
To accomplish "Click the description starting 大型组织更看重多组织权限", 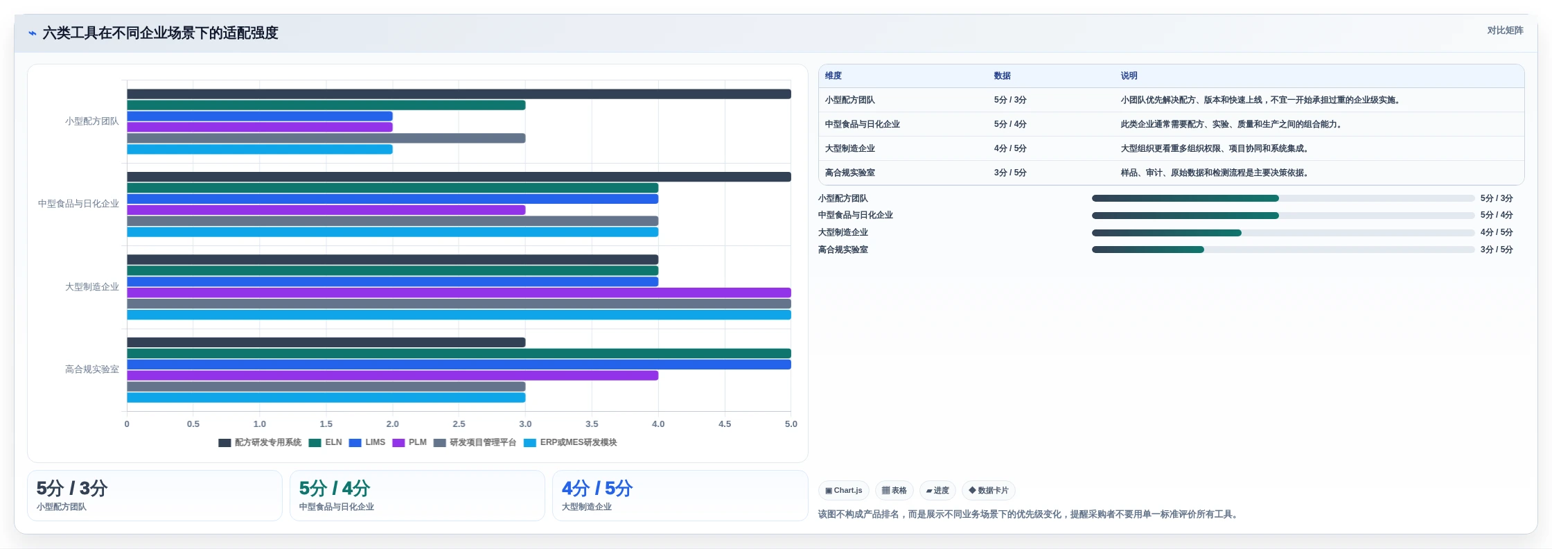I will 1216,149.
